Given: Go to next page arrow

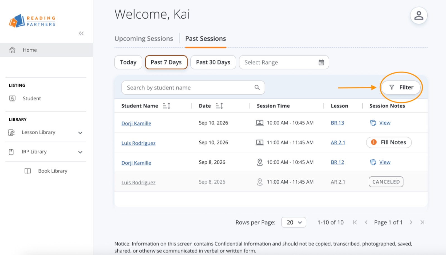Looking at the screenshot, I should 411,222.
